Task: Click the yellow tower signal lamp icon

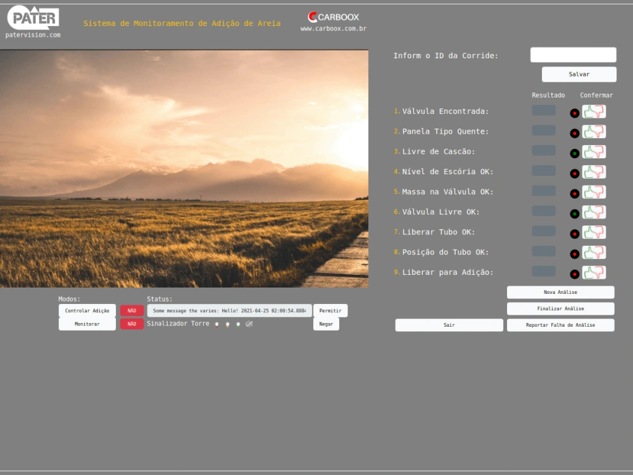Action: tap(227, 324)
